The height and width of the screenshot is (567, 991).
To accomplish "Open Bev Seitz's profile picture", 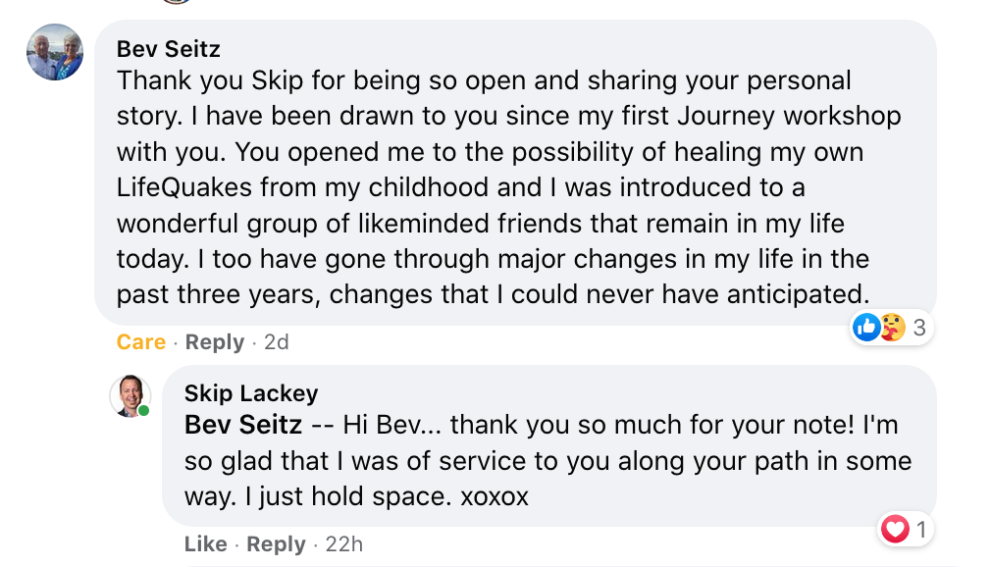I will point(55,52).
